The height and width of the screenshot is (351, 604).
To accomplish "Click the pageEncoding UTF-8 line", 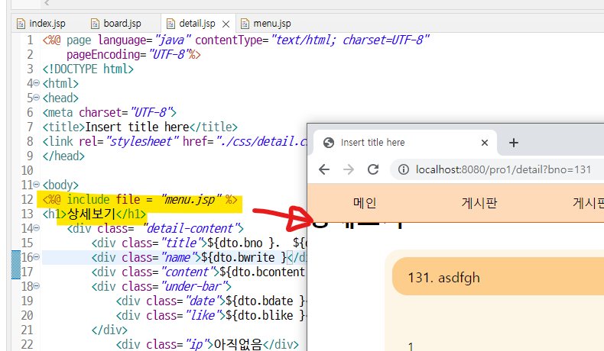I will (x=133, y=54).
